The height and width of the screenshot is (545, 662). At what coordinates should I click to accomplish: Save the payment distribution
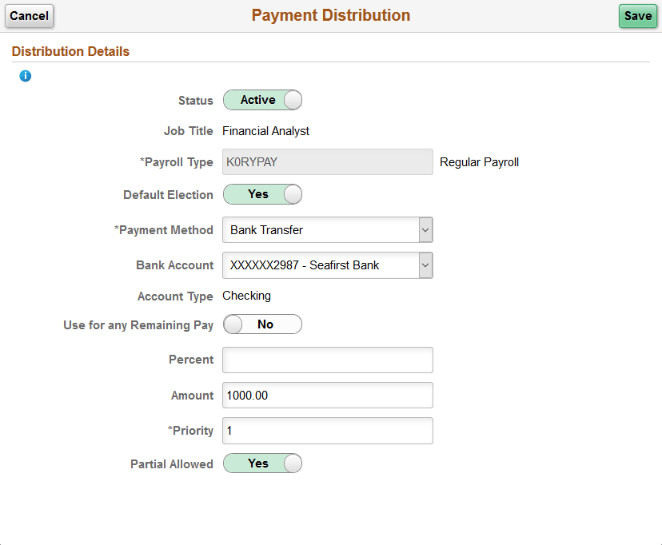coord(637,16)
